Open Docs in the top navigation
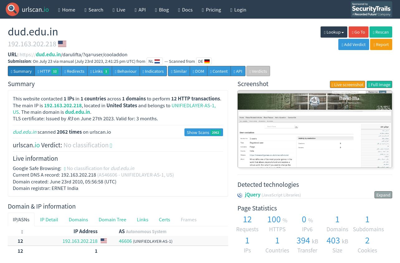Viewport: 400px width, 263px height. tap(185, 10)
